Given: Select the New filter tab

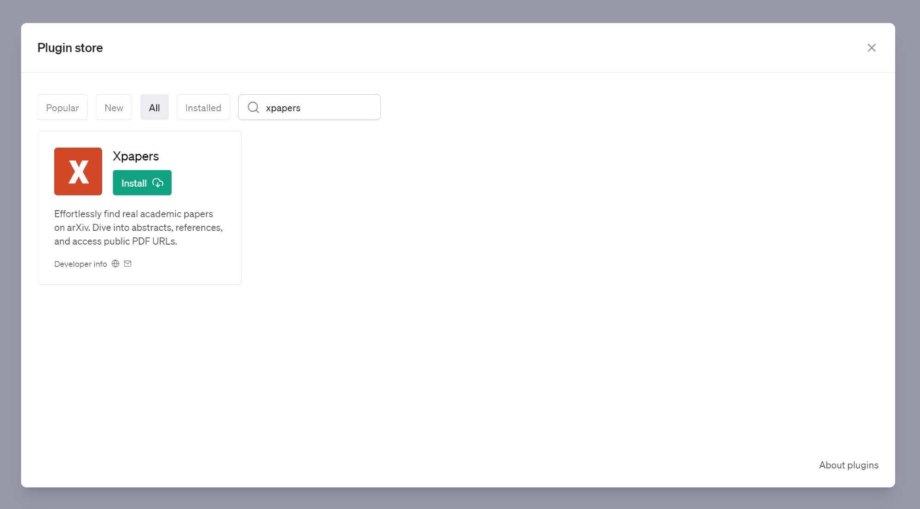Looking at the screenshot, I should pos(114,107).
